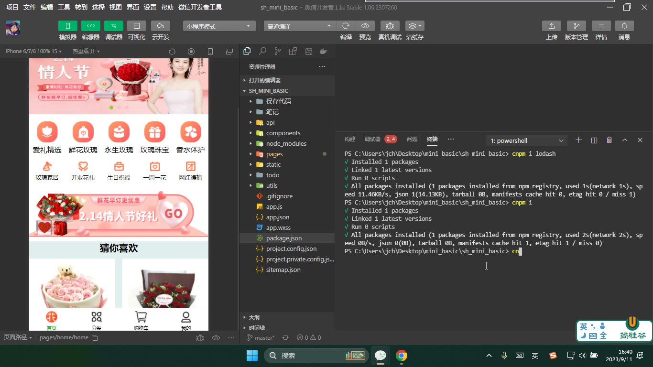Open the Source Control sidebar icon
The image size is (653, 367).
point(278,51)
